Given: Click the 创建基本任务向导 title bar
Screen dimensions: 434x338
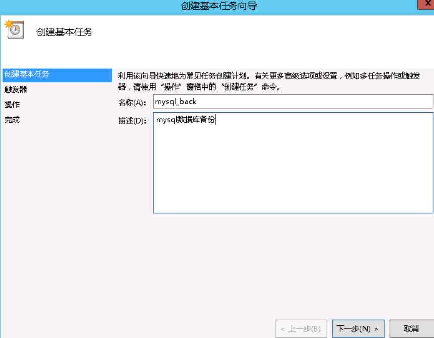Looking at the screenshot, I should [216, 6].
